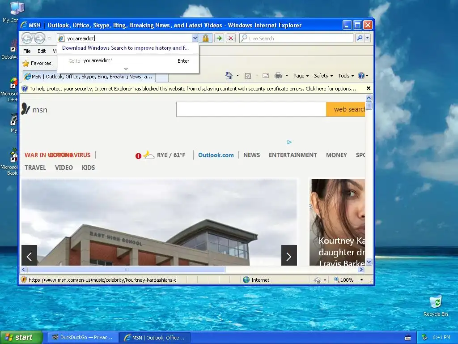Click inside the MSN web search field
Screen dimensions: 458x344
(x=251, y=109)
